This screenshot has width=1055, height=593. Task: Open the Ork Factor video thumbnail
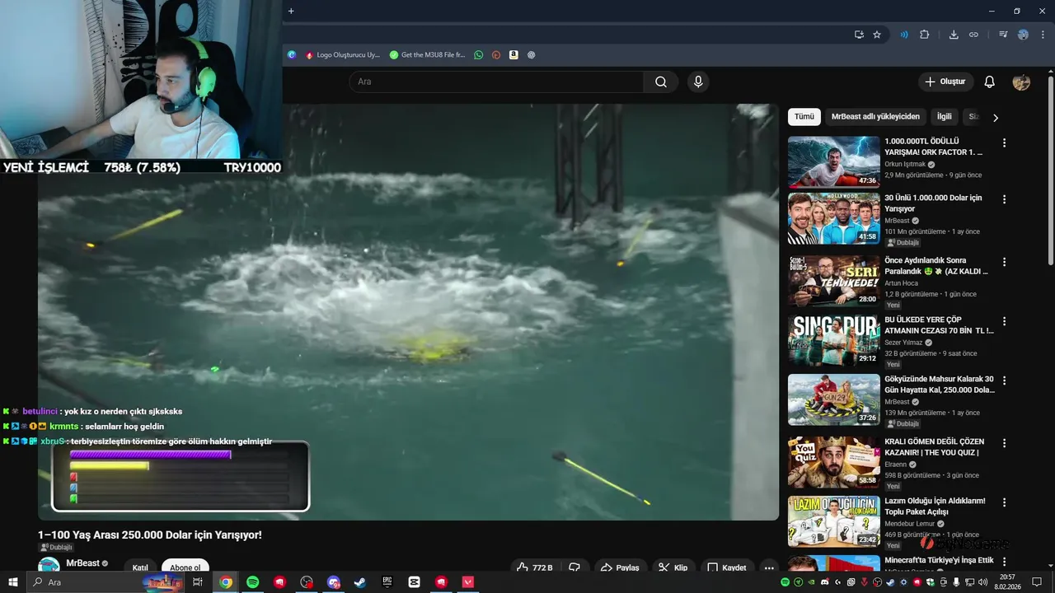[834, 162]
